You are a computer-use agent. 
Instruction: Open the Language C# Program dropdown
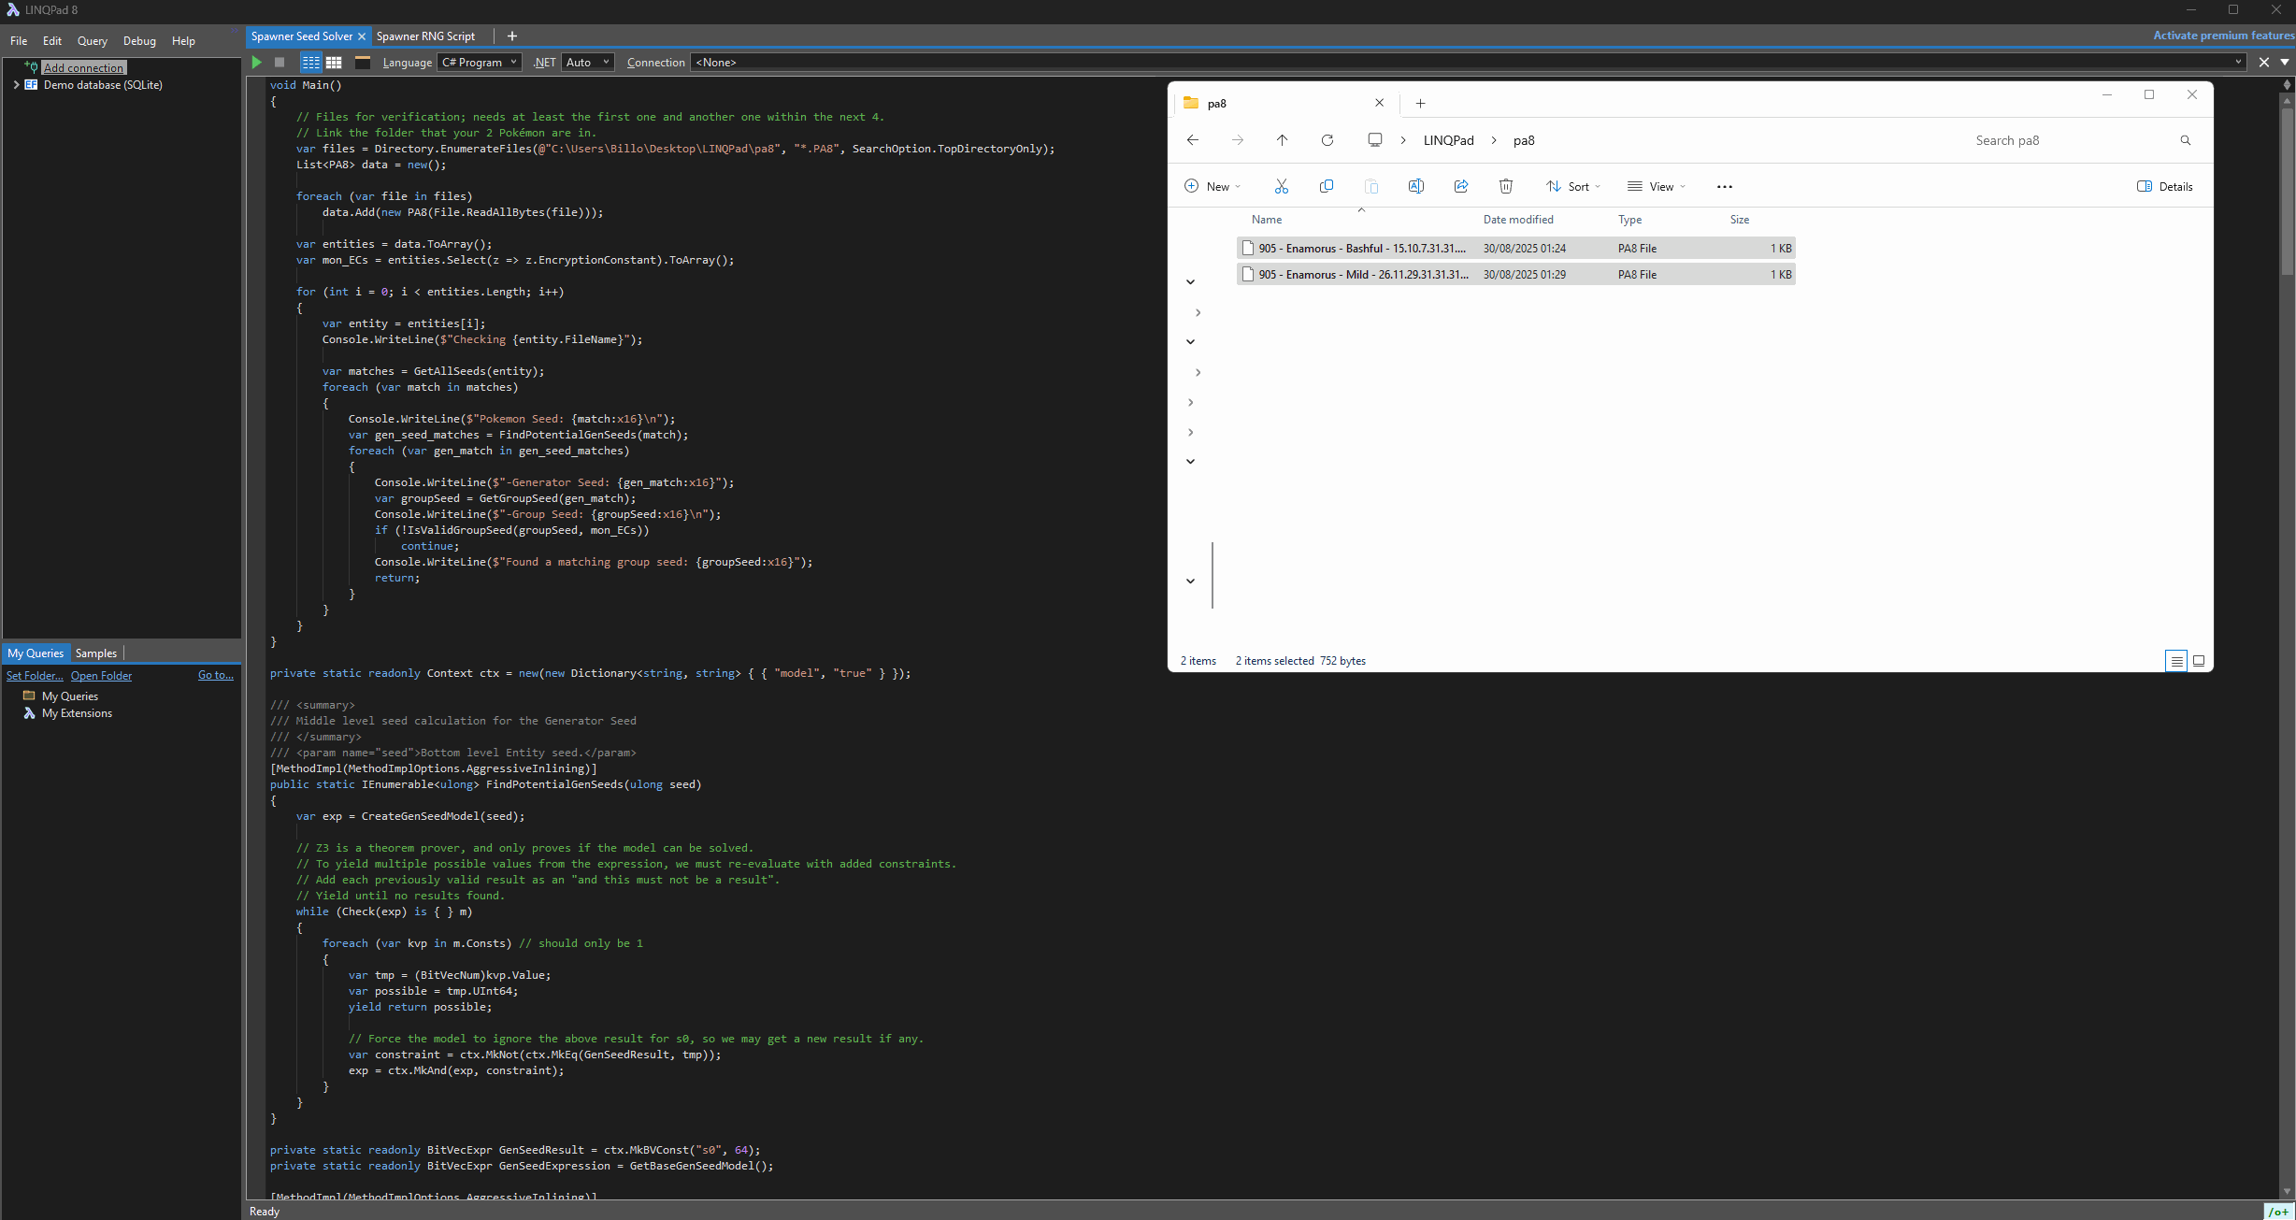pyautogui.click(x=479, y=63)
